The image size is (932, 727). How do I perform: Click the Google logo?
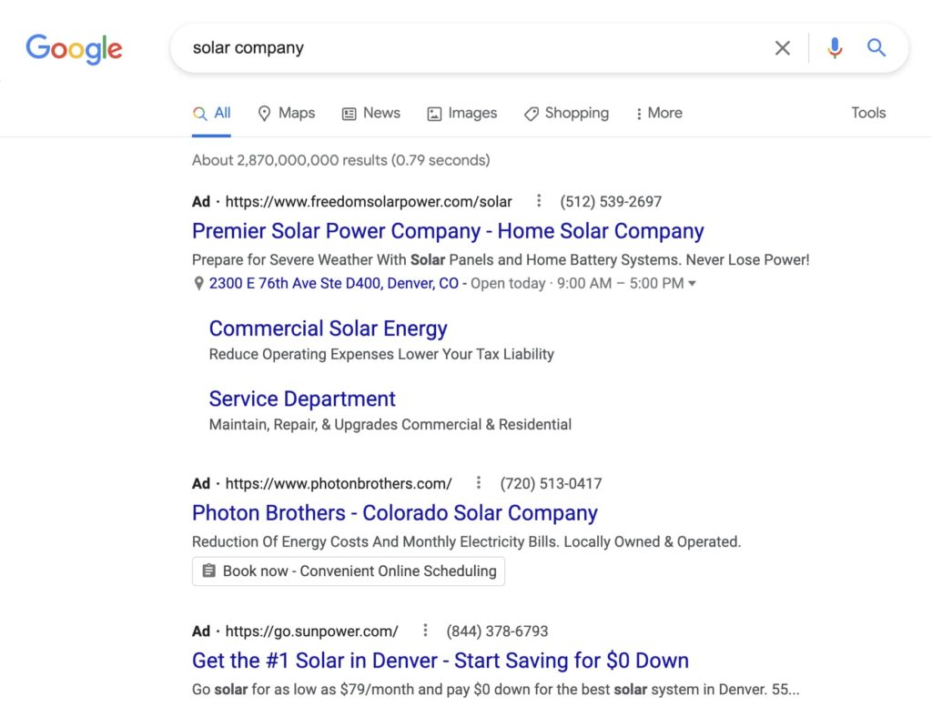click(74, 49)
